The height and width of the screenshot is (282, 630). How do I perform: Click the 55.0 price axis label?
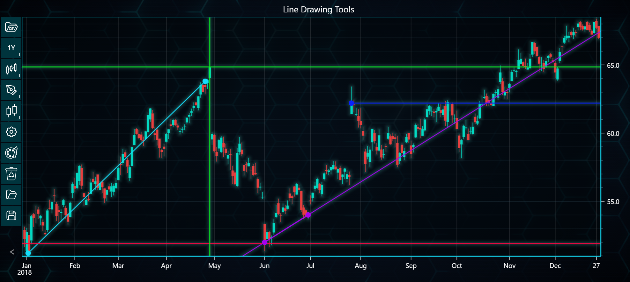[x=613, y=202]
